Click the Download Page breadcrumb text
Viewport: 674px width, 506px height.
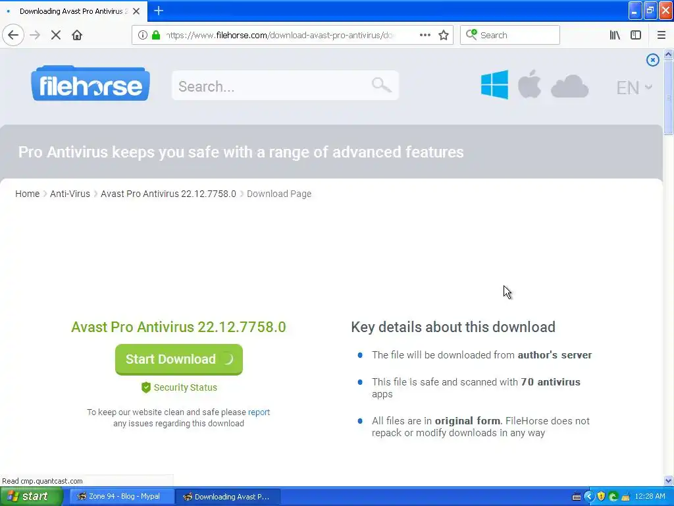click(279, 194)
